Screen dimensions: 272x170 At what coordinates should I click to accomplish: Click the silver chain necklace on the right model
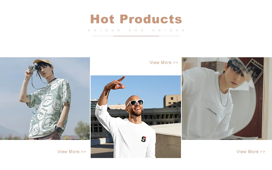(223, 91)
